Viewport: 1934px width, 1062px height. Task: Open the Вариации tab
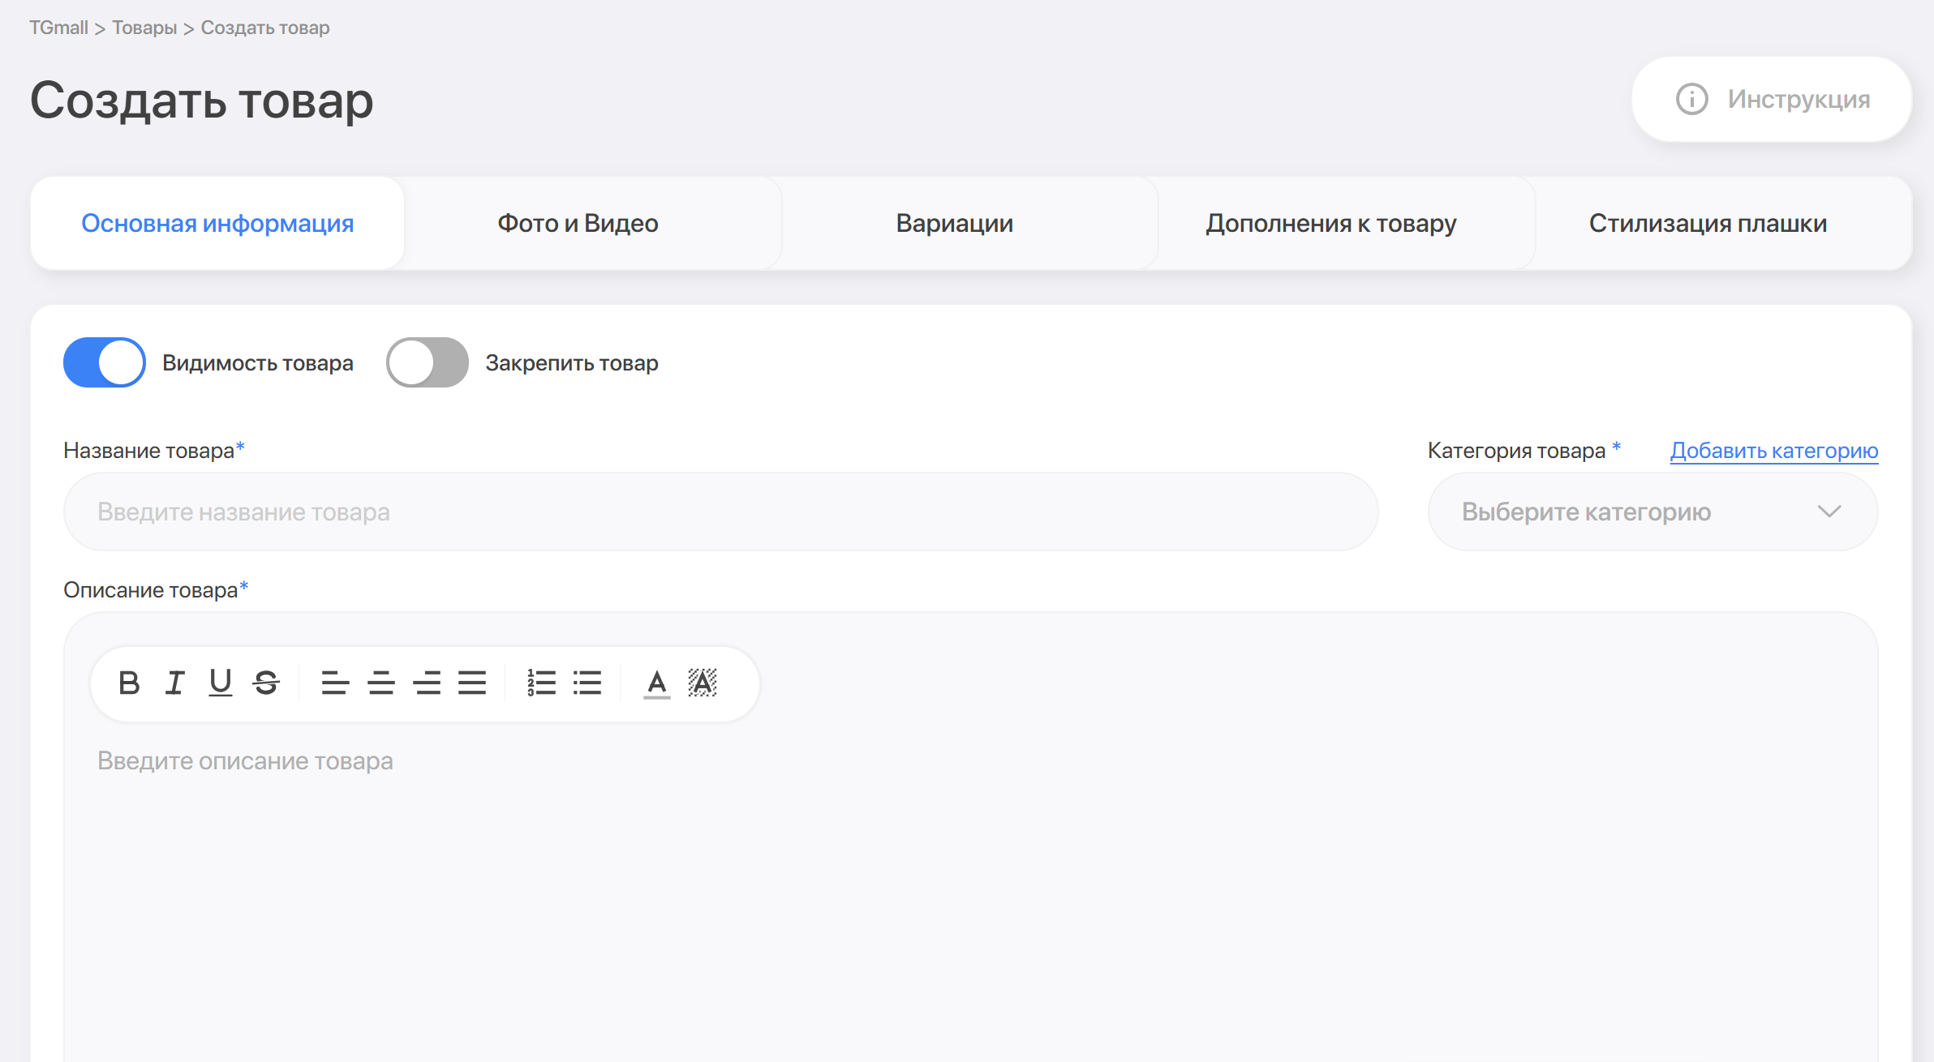954,223
